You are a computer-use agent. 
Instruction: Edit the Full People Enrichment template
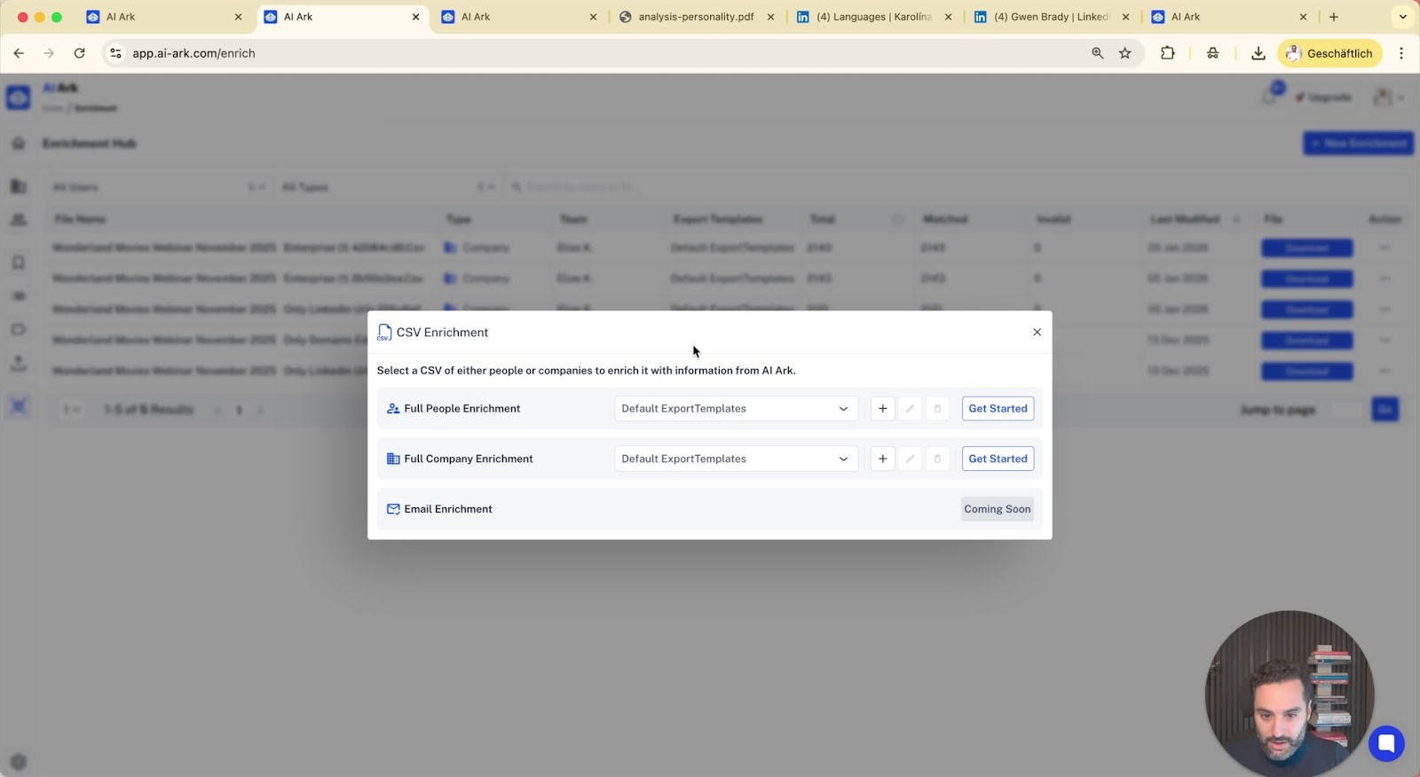tap(910, 409)
